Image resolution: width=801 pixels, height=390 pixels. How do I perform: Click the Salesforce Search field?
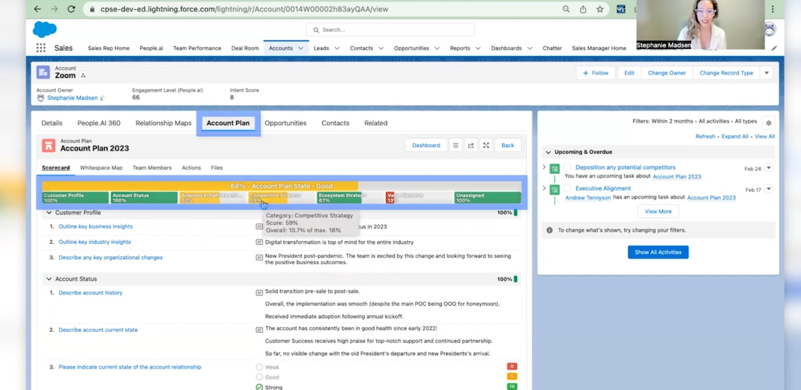[390, 30]
